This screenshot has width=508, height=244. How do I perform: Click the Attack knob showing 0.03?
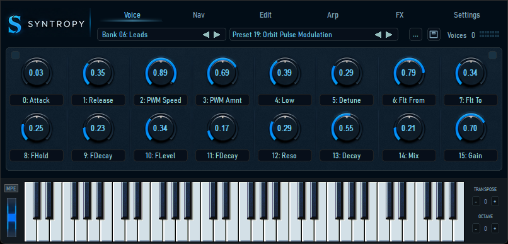(x=37, y=73)
